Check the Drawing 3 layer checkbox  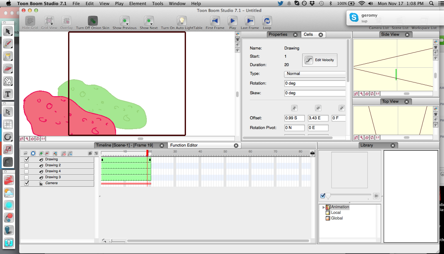point(27,177)
